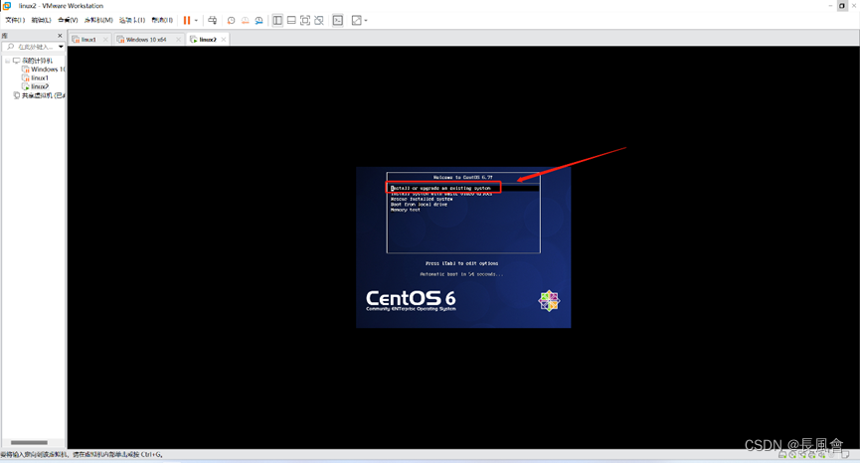Collapse the 我的计算机 tree node
Viewport: 860px width, 463px height.
[x=7, y=61]
